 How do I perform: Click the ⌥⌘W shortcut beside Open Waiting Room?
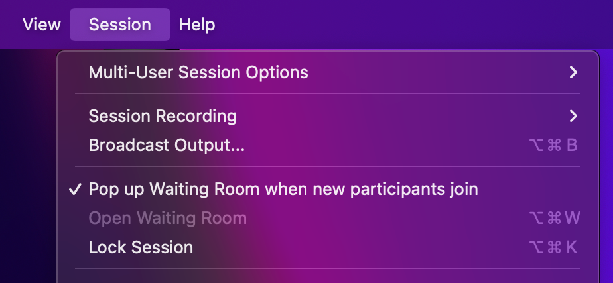pyautogui.click(x=553, y=218)
